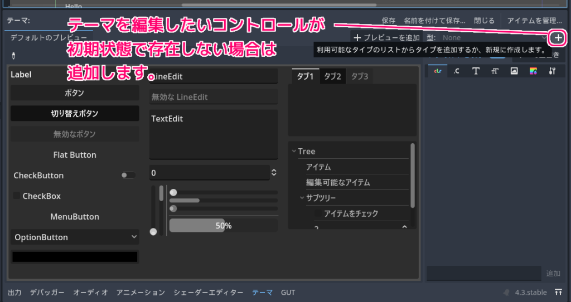The height and width of the screenshot is (302, 571).
Task: Click the spinbox field showing 0
Action: click(210, 173)
